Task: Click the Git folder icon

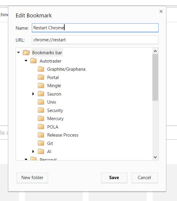Action: click(x=41, y=143)
